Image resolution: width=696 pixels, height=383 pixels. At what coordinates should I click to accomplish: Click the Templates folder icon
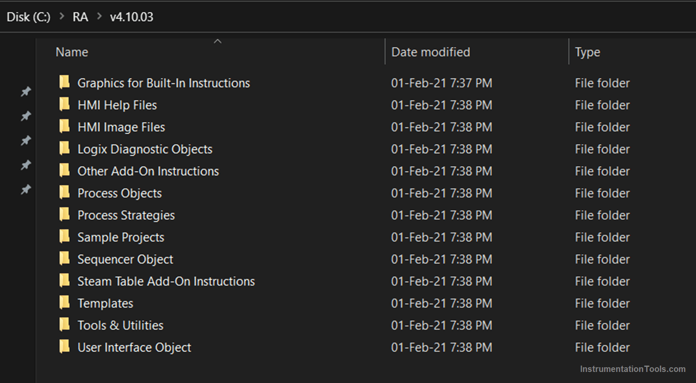65,303
